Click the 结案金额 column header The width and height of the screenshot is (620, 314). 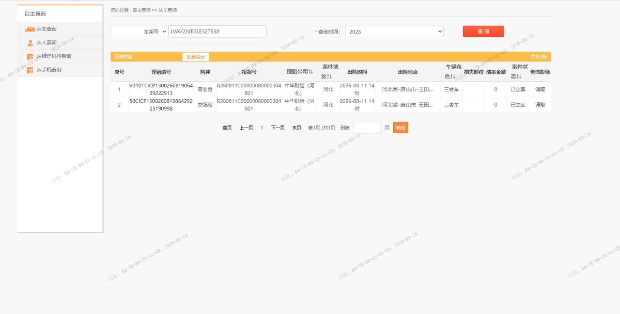pyautogui.click(x=495, y=72)
